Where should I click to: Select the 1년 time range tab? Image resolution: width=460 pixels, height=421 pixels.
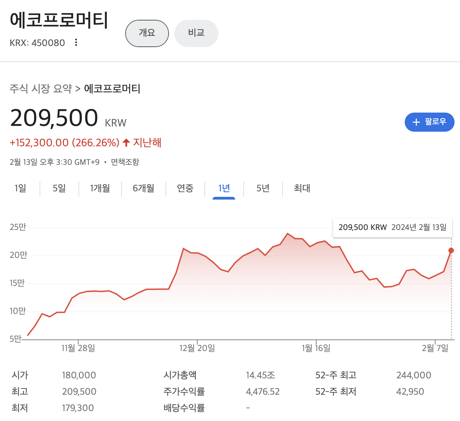[x=224, y=188]
